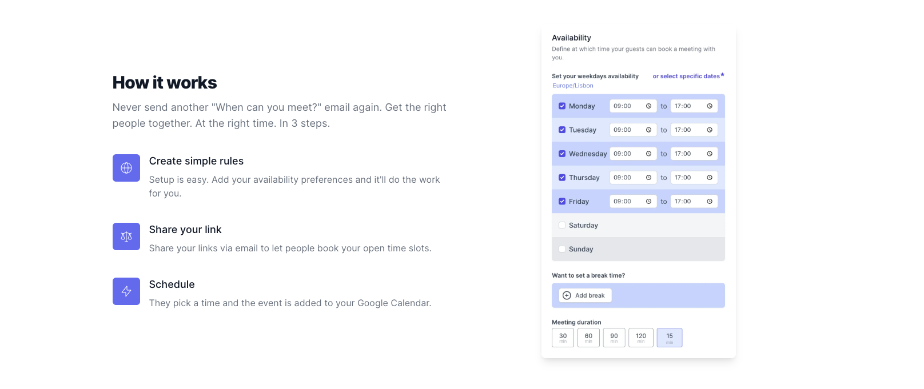
Task: Click the "or select specific dates" link
Action: pyautogui.click(x=686, y=77)
